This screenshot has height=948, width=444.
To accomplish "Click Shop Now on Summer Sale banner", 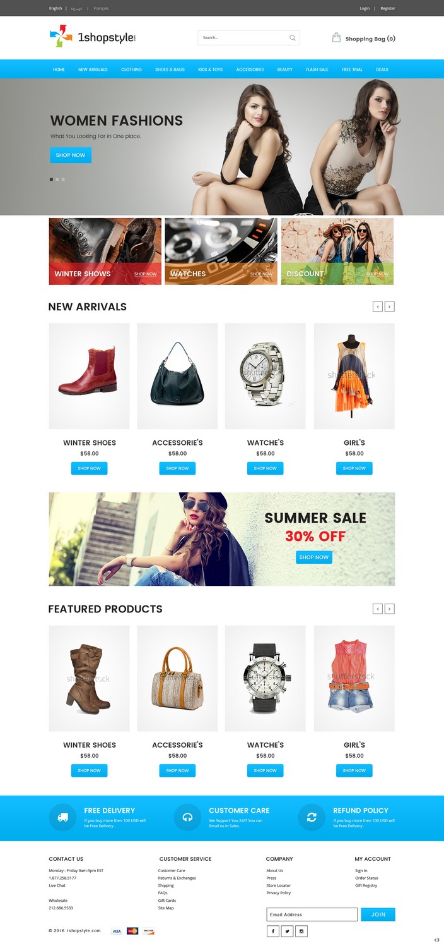I will coord(314,557).
